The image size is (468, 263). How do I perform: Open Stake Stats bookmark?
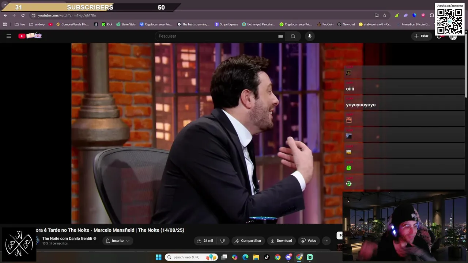pos(126,24)
